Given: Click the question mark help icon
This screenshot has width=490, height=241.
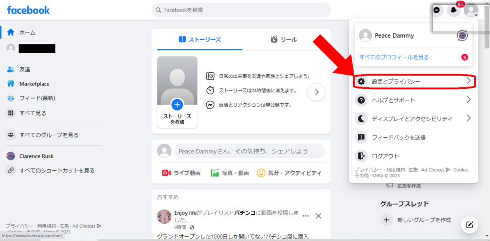Looking at the screenshot, I should [x=361, y=100].
